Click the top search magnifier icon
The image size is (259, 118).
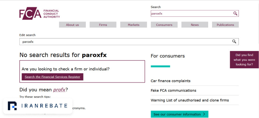(235, 14)
